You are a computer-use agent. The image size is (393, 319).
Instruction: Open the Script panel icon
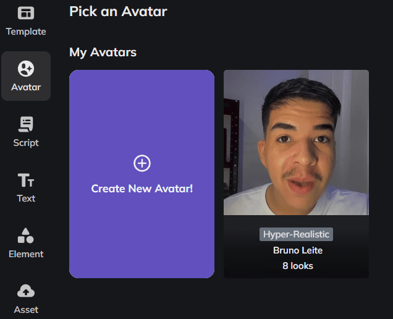pos(26,124)
